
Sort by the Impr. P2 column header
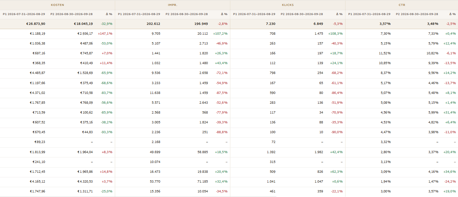pyautogui.click(x=187, y=14)
